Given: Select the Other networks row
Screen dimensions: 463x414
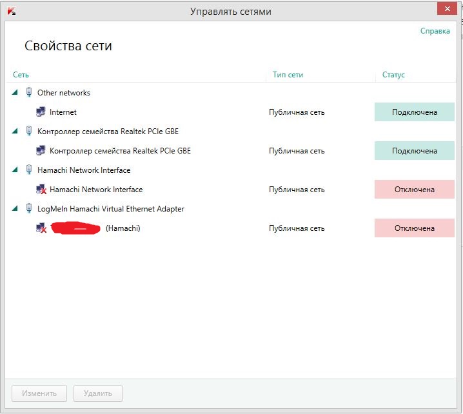Looking at the screenshot, I should [x=231, y=92].
